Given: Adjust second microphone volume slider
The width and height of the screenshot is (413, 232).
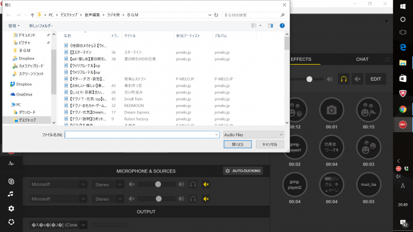Looking at the screenshot, I should coord(158,199).
